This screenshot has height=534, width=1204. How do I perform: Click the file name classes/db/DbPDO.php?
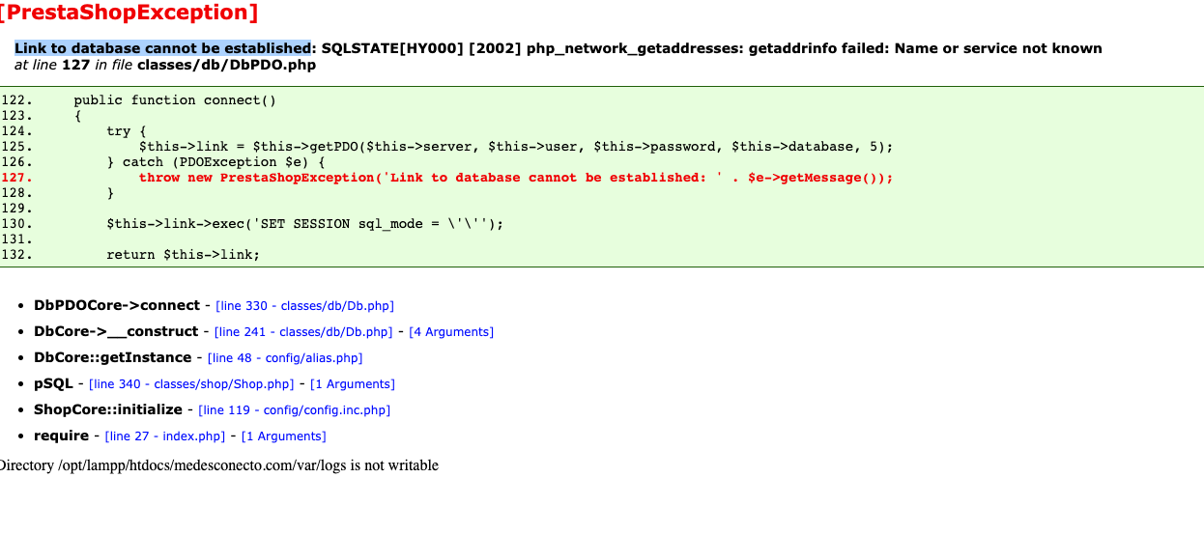[x=226, y=66]
